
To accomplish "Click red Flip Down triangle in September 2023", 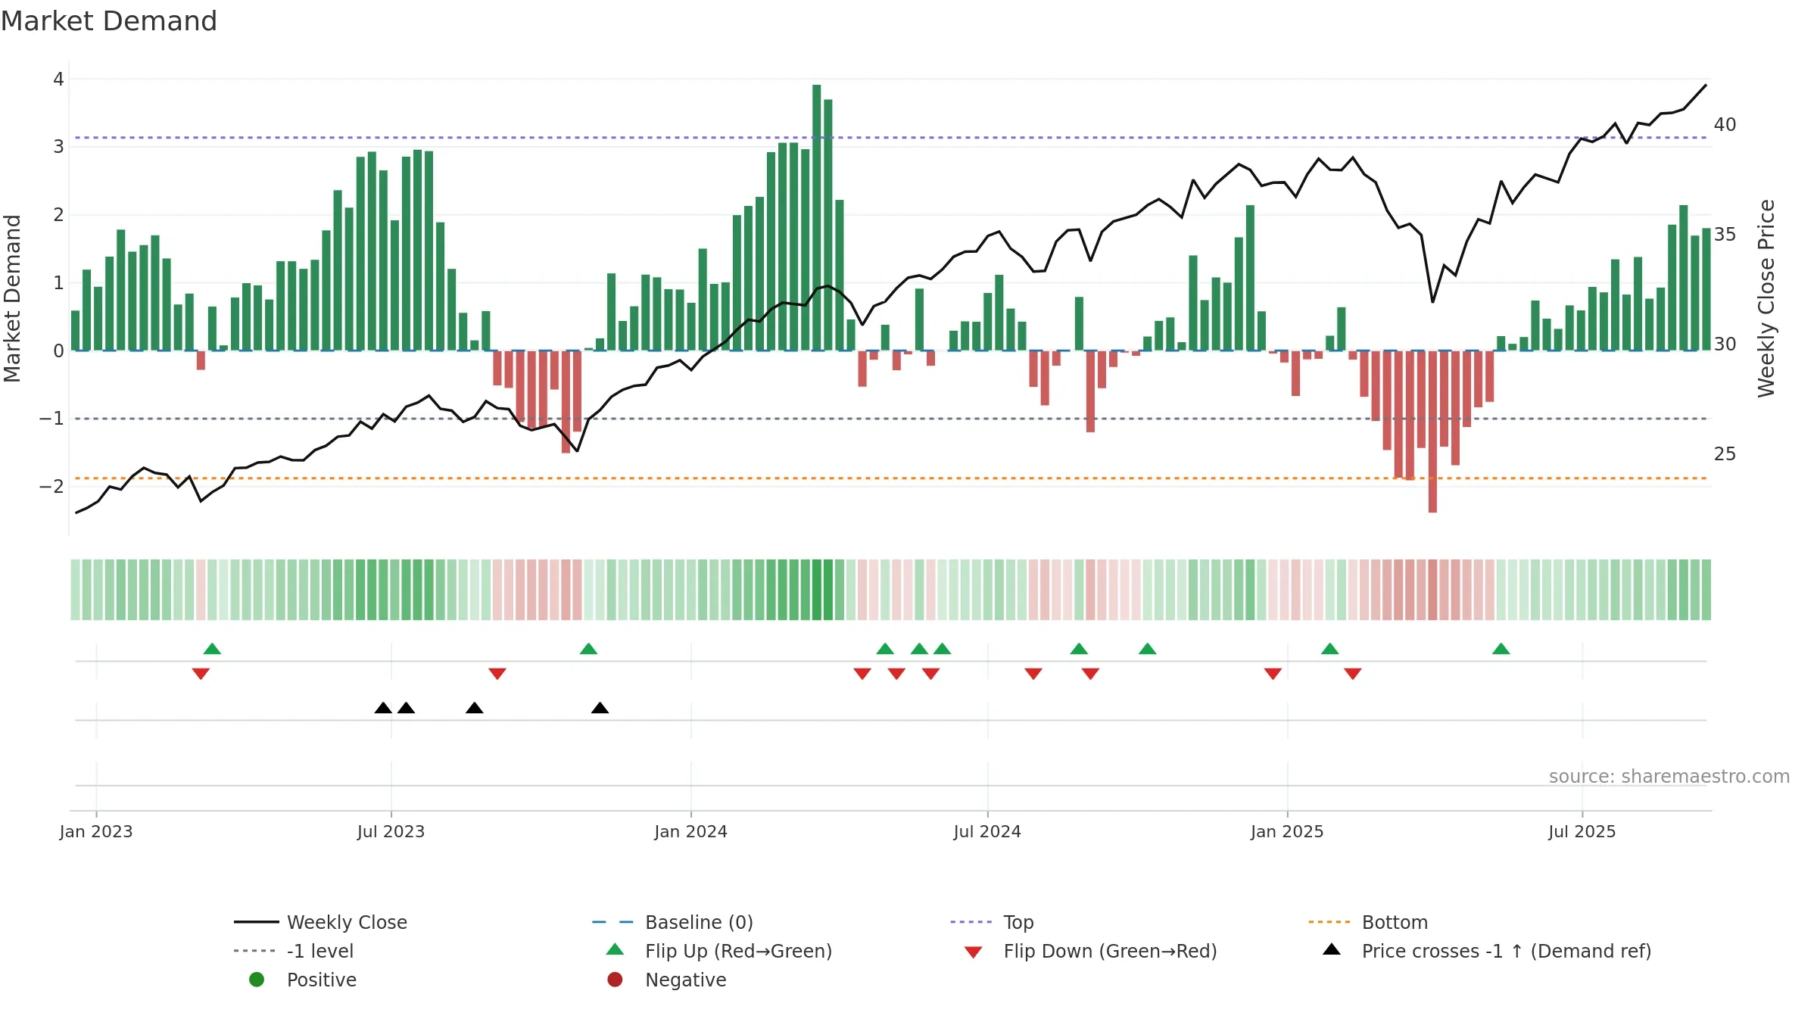I will (497, 674).
